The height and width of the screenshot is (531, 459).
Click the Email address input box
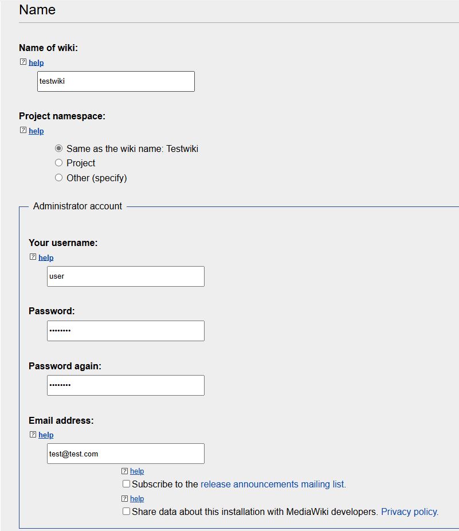coord(125,454)
